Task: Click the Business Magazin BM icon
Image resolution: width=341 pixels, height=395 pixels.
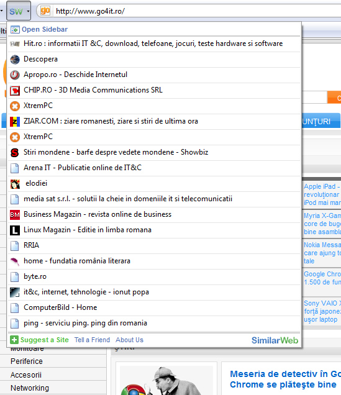Action: click(x=15, y=215)
